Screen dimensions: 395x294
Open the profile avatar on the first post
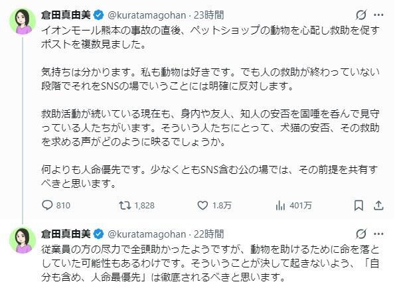23,22
